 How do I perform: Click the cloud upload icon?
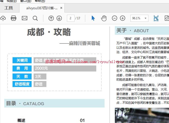pos(3,18)
